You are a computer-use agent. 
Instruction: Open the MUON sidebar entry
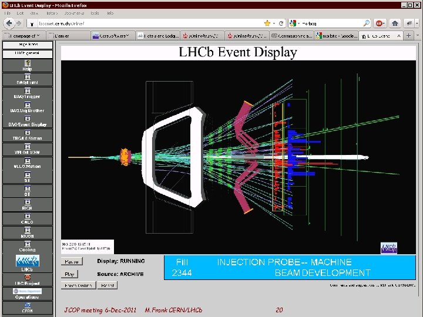(28, 233)
